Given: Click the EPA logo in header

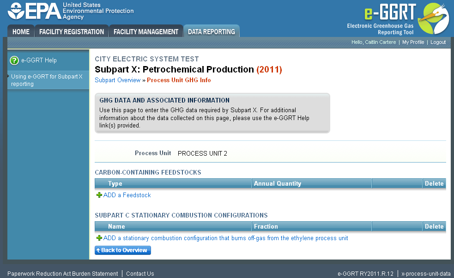Looking at the screenshot, I should pos(70,11).
